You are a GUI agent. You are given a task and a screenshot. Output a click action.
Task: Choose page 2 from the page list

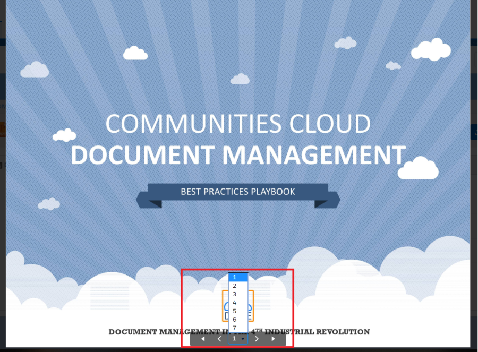tap(238, 286)
